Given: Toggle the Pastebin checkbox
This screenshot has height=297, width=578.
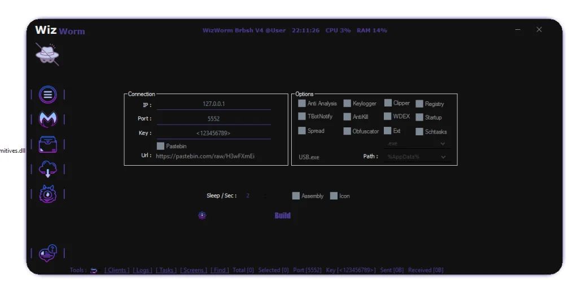Looking at the screenshot, I should pos(161,146).
